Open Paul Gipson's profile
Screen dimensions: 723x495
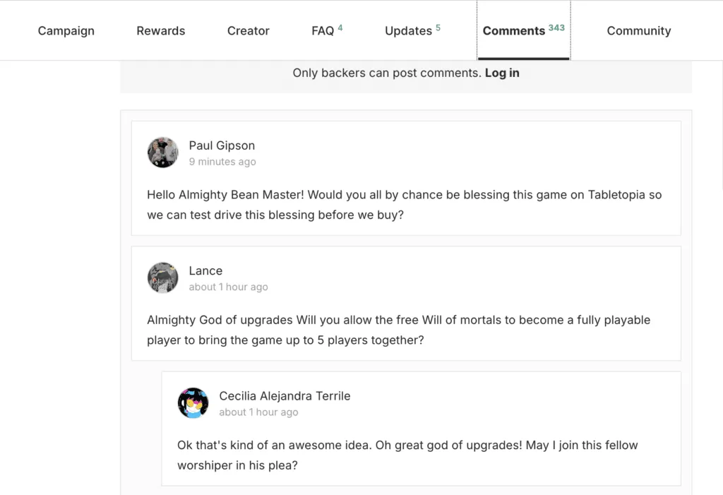pos(222,145)
